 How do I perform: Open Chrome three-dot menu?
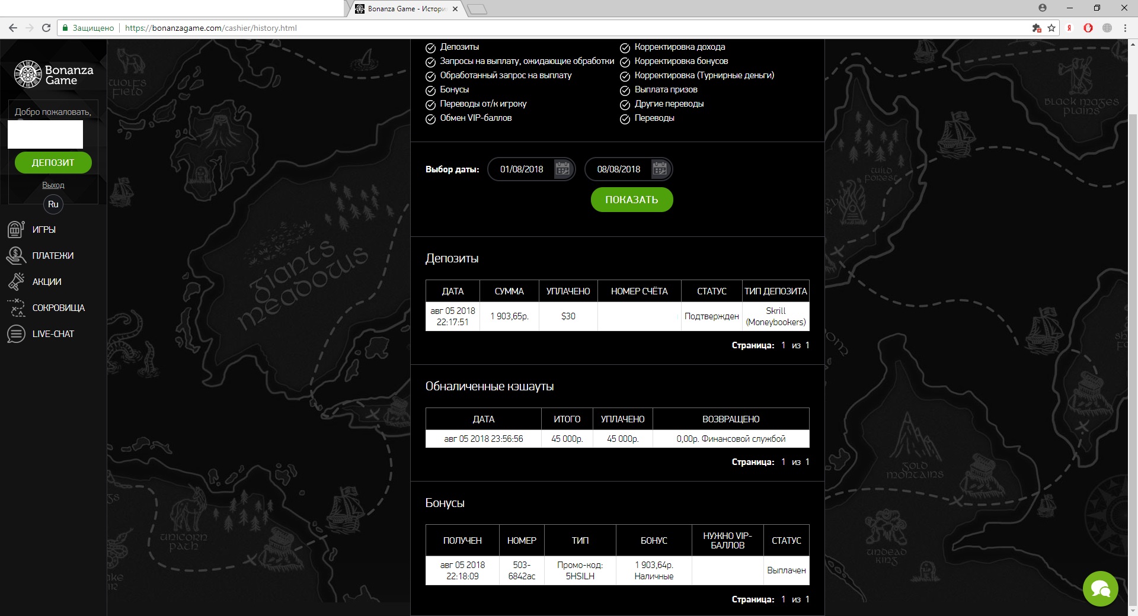(x=1125, y=28)
